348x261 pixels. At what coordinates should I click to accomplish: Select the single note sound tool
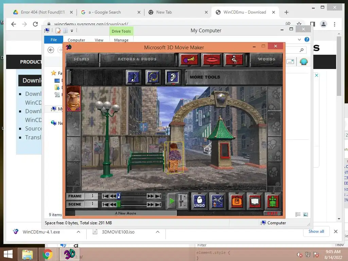click(x=133, y=77)
